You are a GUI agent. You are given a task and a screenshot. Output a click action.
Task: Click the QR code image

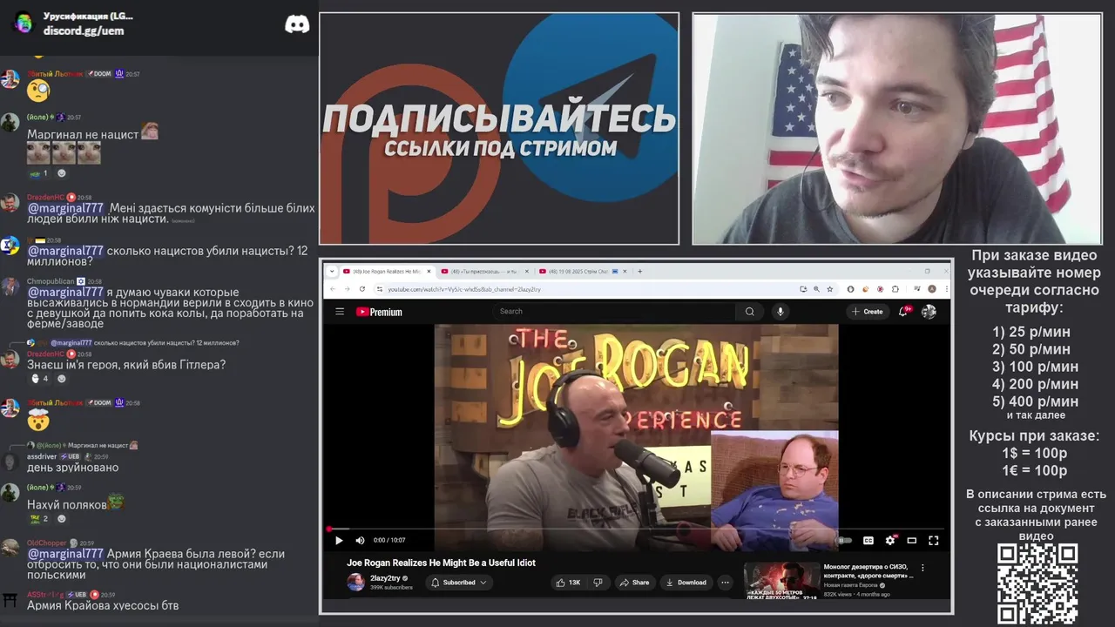coord(1037,584)
